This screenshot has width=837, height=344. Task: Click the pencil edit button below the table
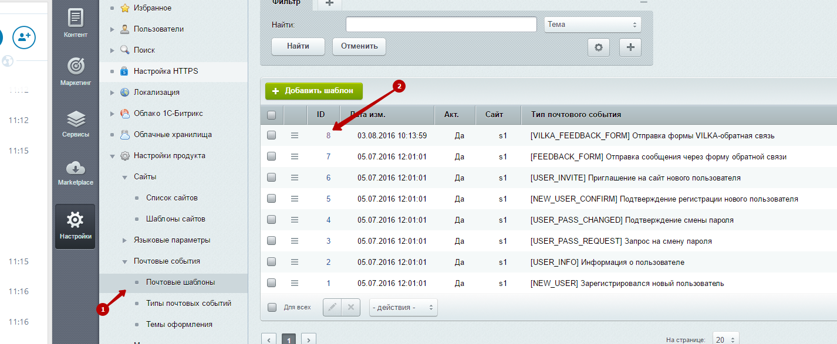332,307
